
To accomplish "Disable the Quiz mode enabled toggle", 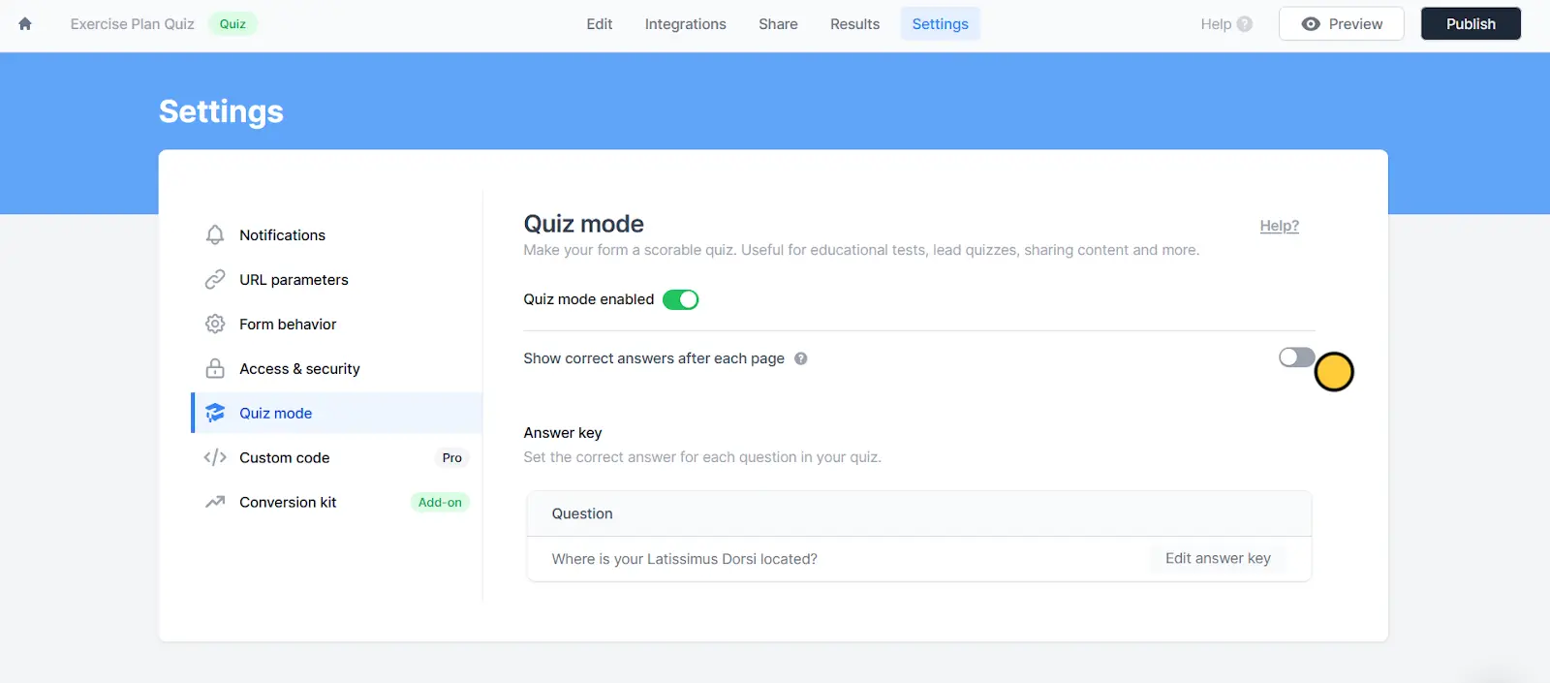I will [680, 300].
